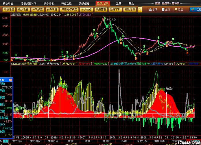Select the 板块1 tab
The height and width of the screenshot is (145, 201).
(x=88, y=141)
